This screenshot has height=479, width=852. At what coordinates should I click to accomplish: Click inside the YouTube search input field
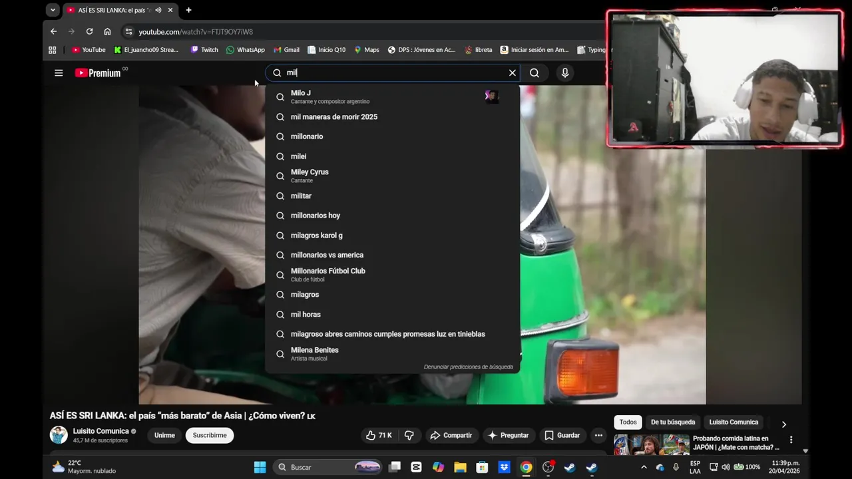click(x=393, y=73)
